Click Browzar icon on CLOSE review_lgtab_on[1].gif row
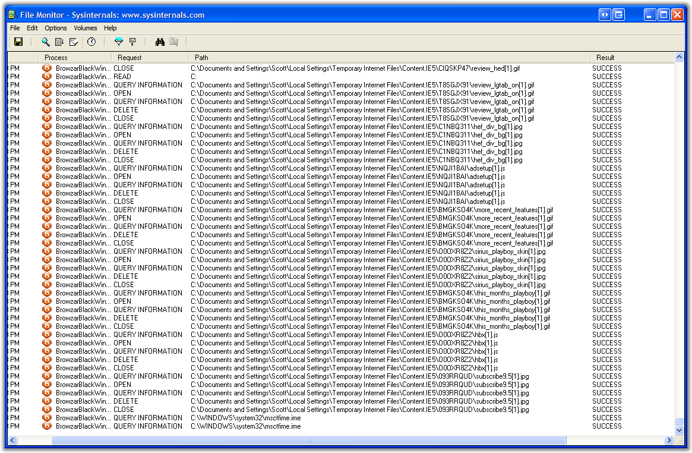692x453 pixels. click(x=47, y=118)
